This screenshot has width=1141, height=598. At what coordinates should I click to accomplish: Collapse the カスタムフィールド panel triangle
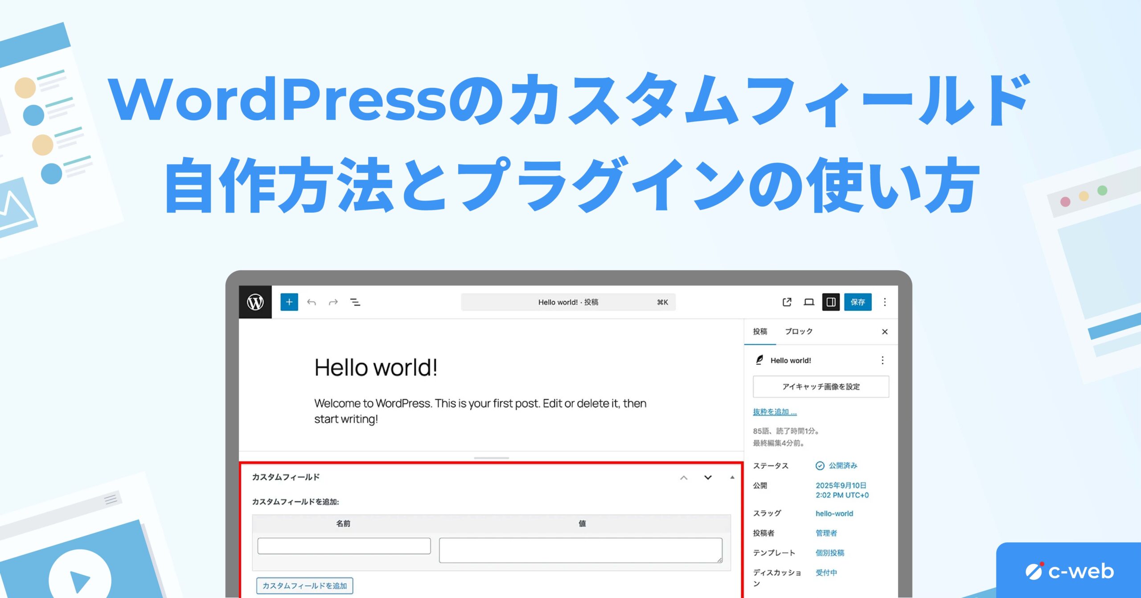click(732, 478)
